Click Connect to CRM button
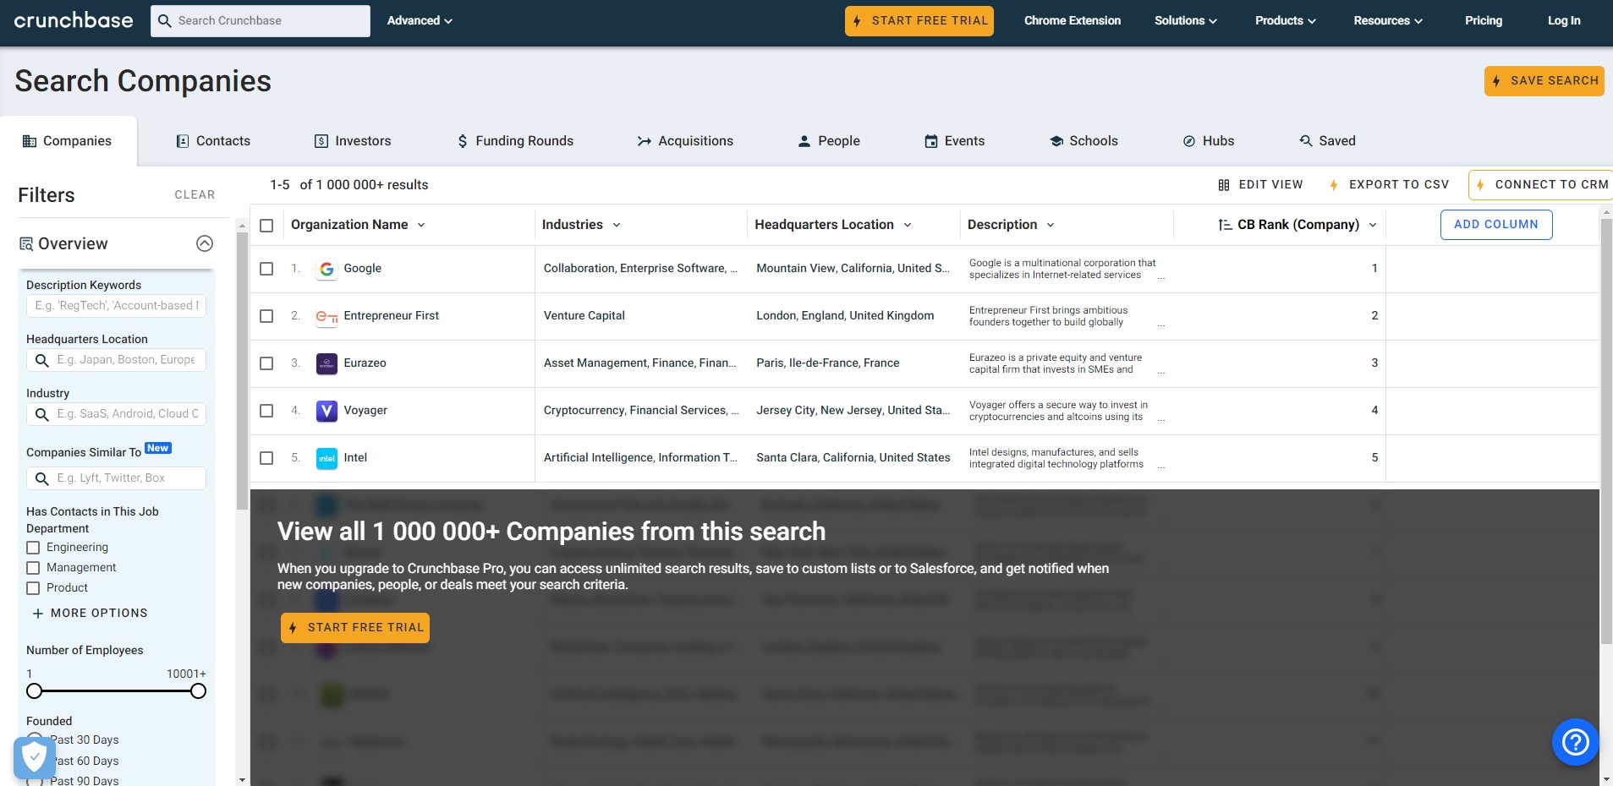1613x786 pixels. coord(1541,185)
